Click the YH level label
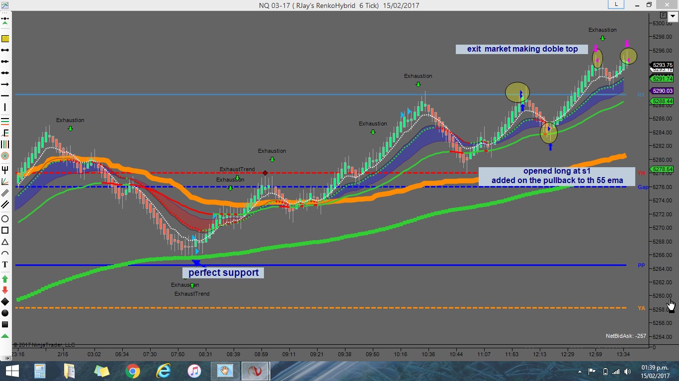The width and height of the screenshot is (679, 381). (x=641, y=173)
